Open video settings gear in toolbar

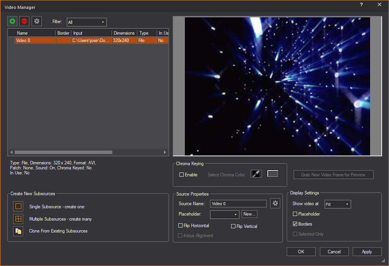click(37, 22)
